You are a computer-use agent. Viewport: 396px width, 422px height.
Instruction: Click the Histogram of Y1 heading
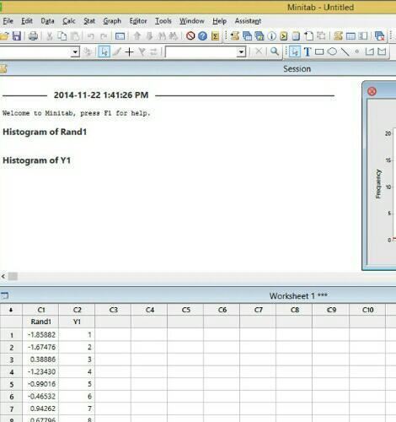click(36, 160)
